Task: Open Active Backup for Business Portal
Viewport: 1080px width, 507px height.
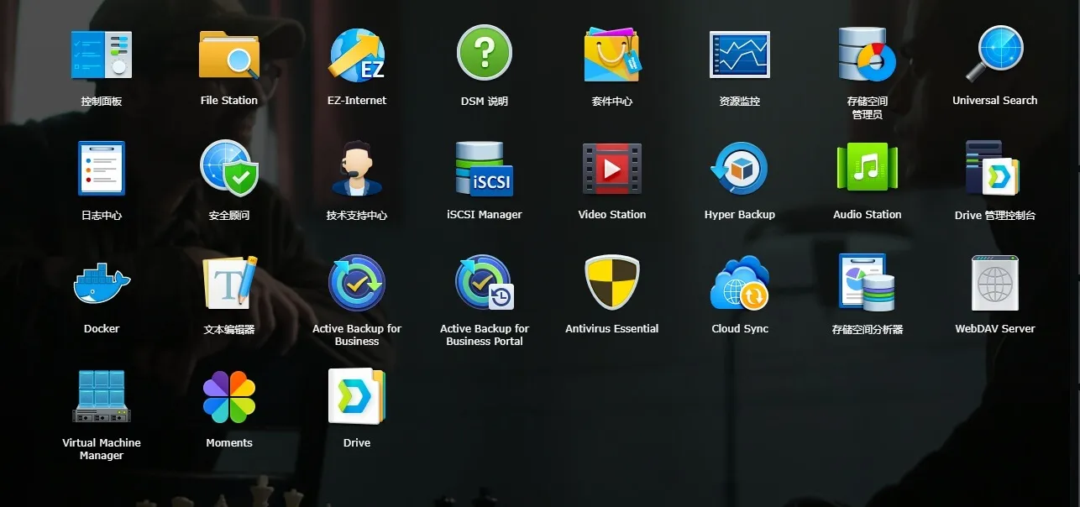Action: pyautogui.click(x=485, y=283)
